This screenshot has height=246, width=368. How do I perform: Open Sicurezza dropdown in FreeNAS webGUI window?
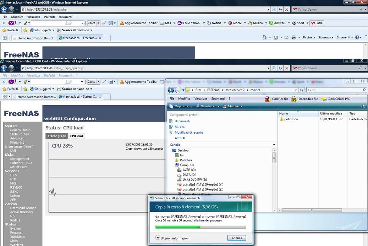click(326, 37)
